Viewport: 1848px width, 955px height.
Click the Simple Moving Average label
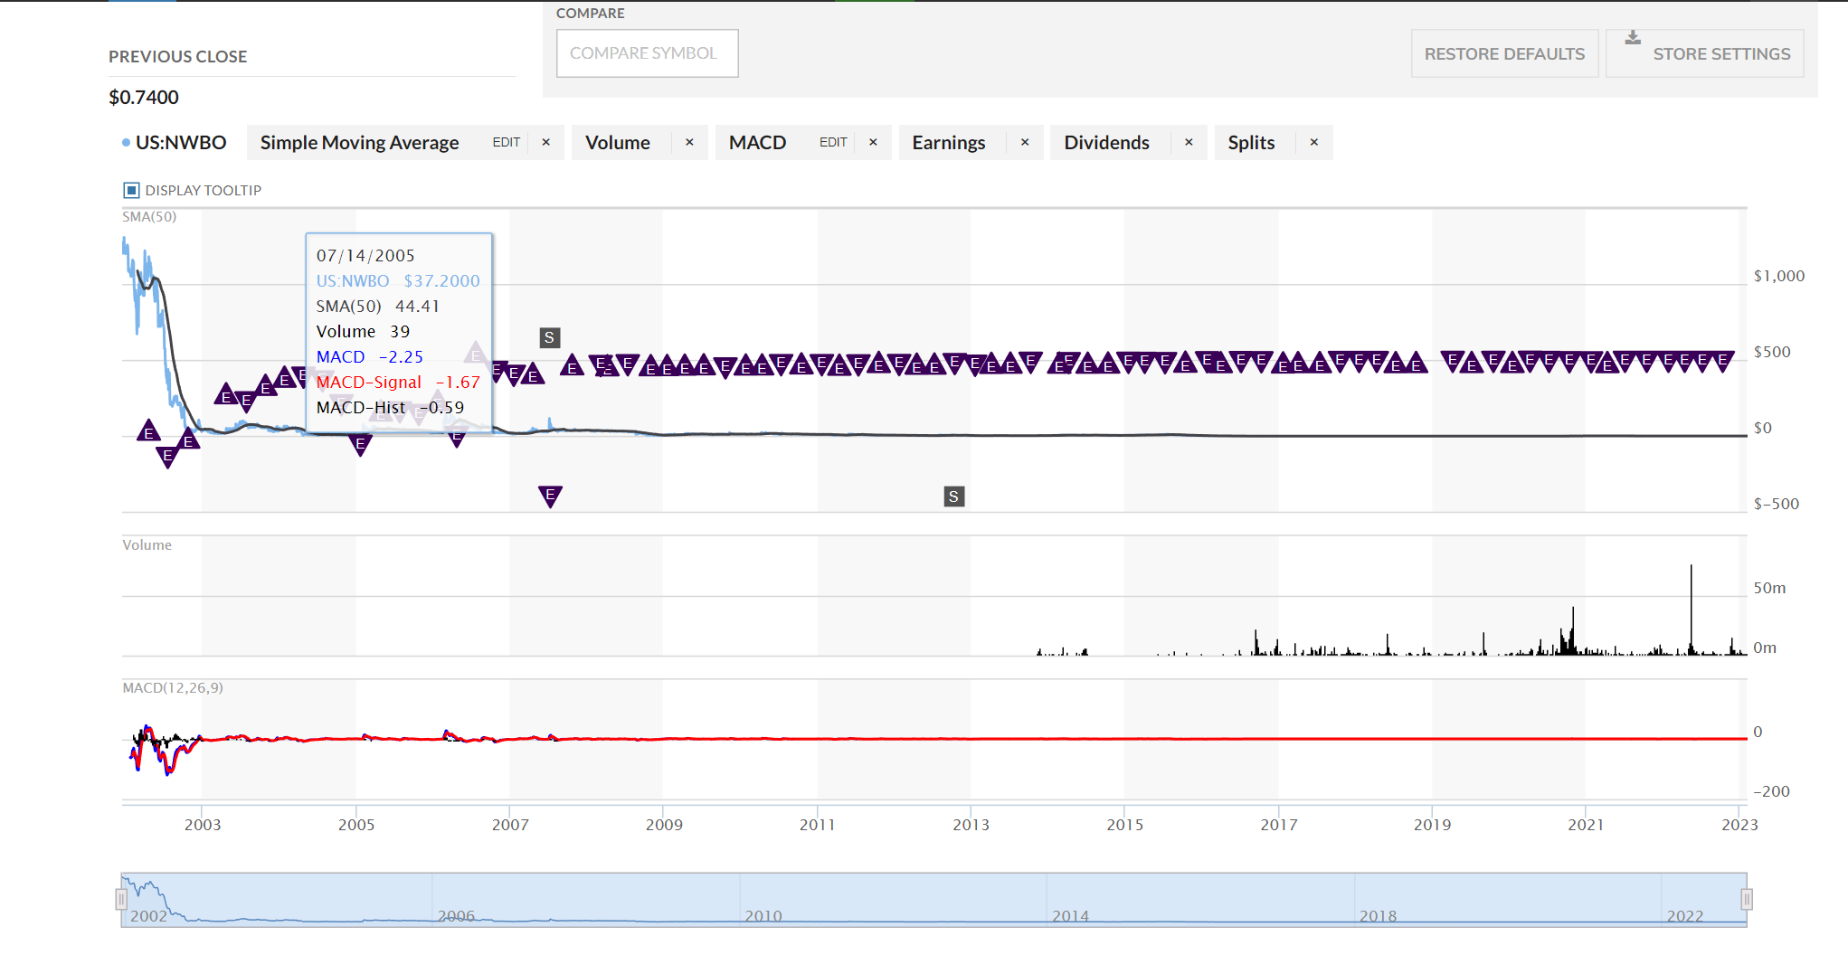coord(359,143)
